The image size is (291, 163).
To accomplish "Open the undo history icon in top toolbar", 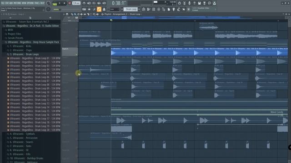I will pyautogui.click(x=179, y=3).
